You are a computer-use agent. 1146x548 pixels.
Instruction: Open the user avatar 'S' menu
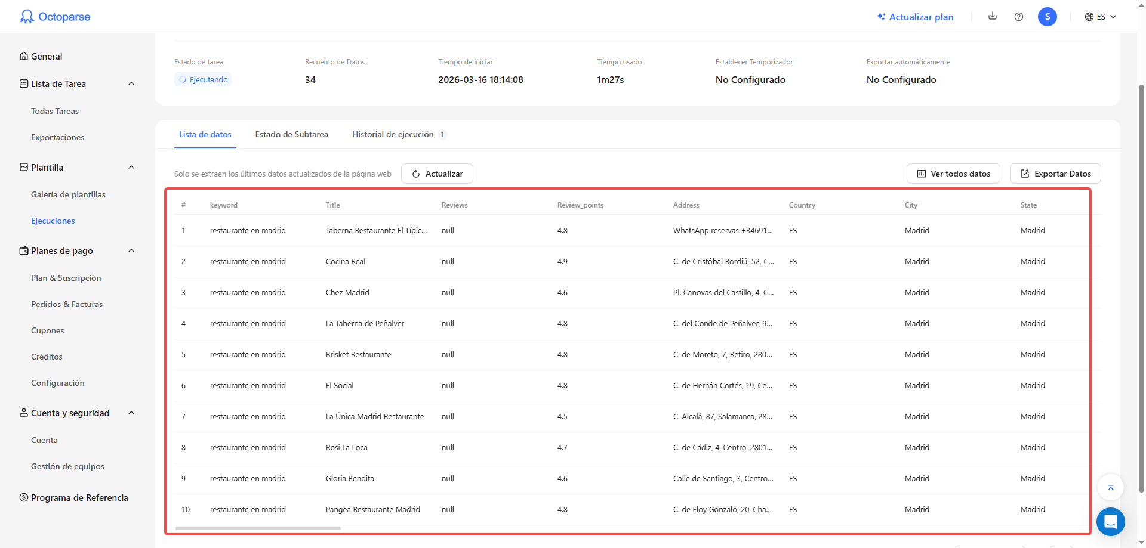tap(1047, 17)
